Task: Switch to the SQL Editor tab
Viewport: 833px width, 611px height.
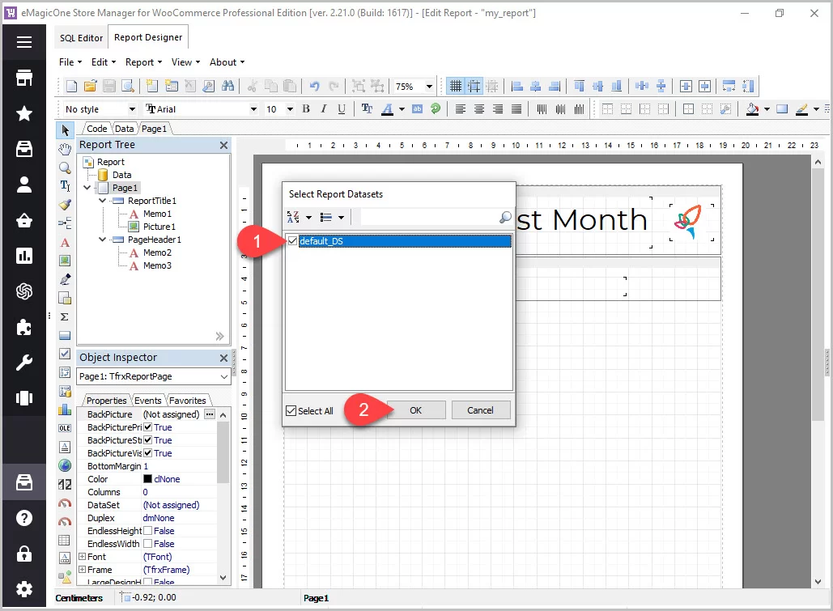Action: pos(82,38)
